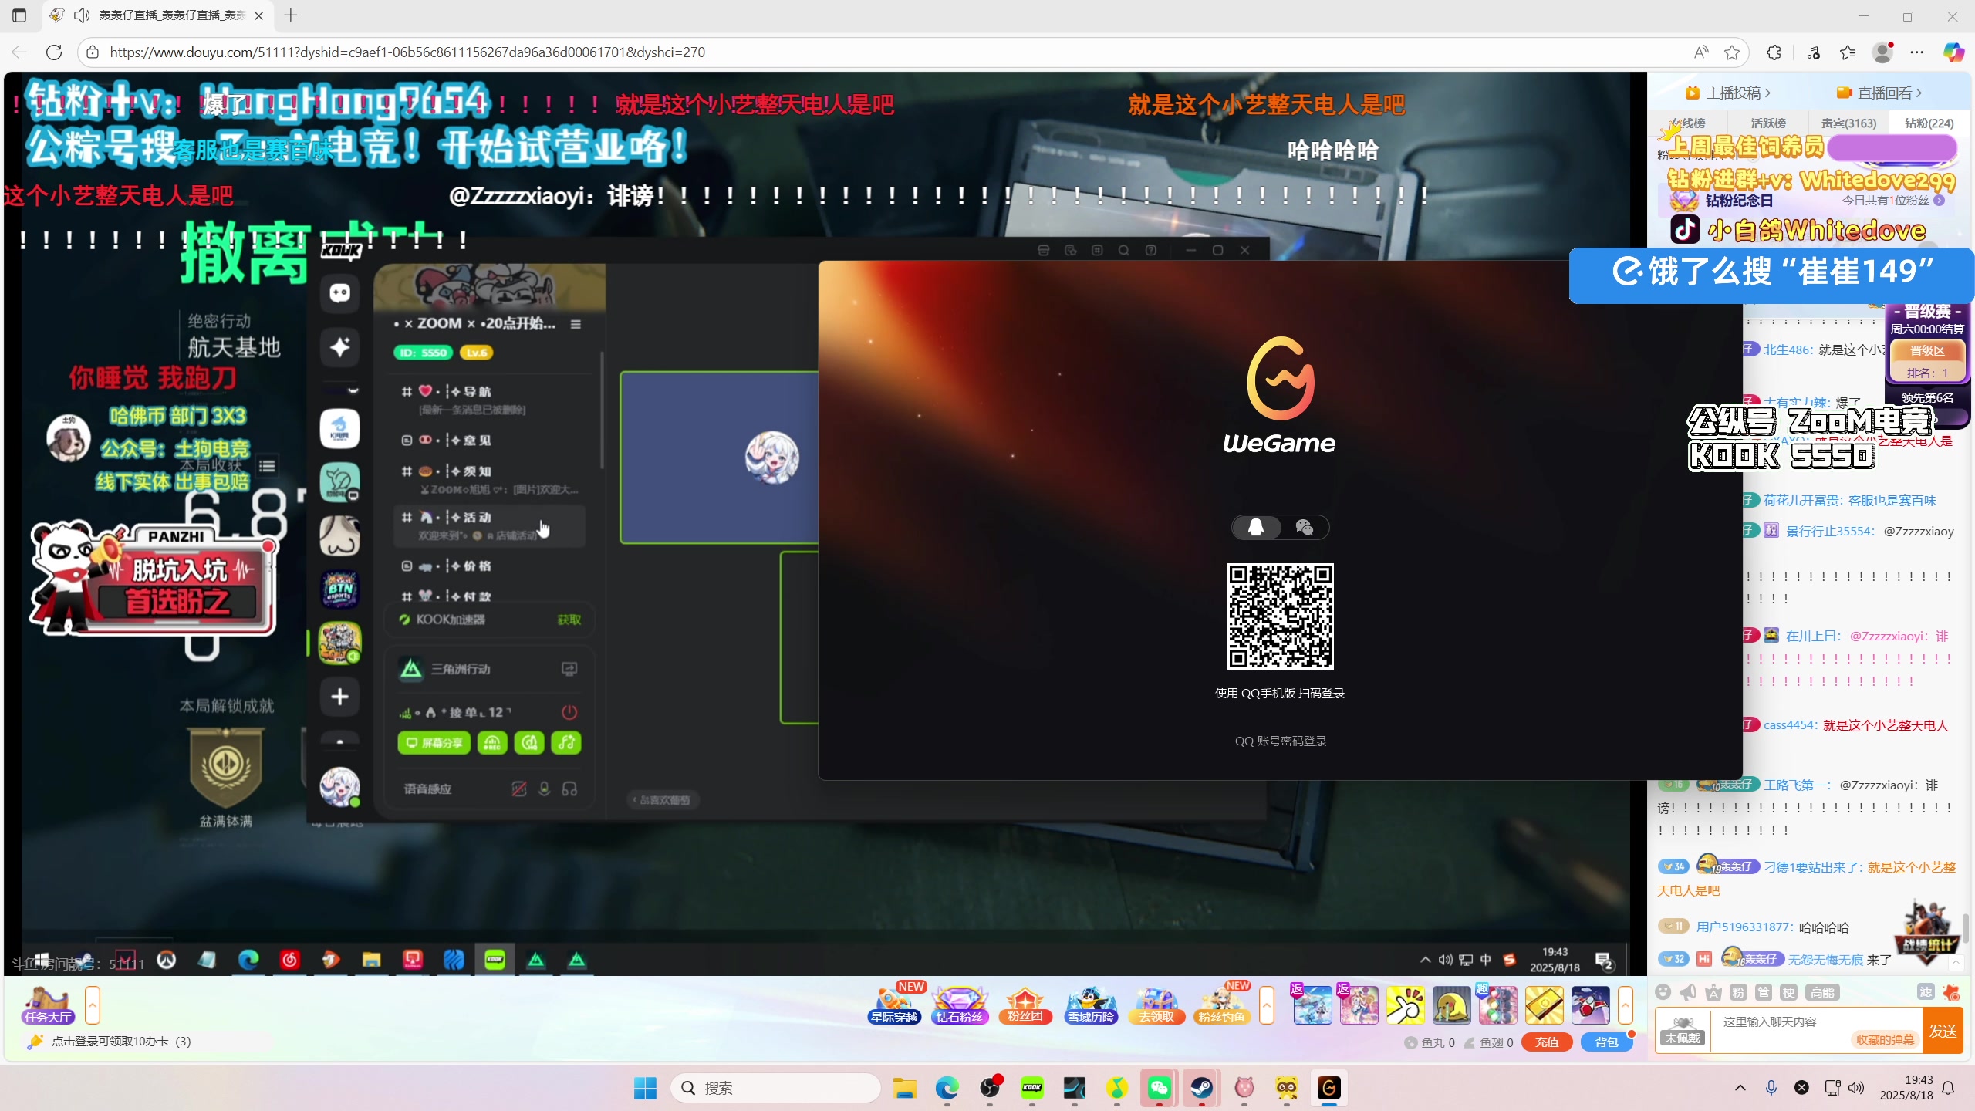The image size is (1975, 1111).
Task: Expand 今日共有1位粉丝 arrow
Action: click(1939, 200)
